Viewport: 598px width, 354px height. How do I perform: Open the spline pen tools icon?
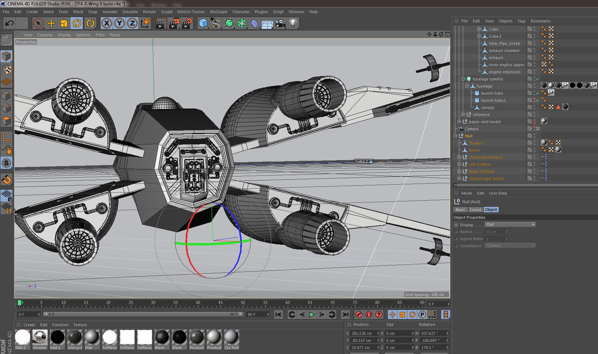tap(216, 23)
